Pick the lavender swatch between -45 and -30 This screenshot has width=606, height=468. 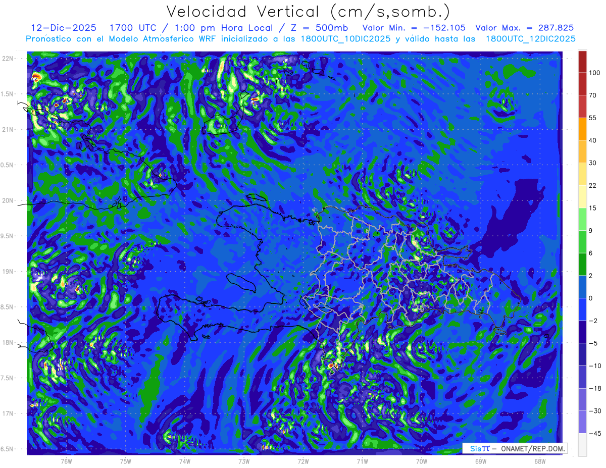pos(582,423)
